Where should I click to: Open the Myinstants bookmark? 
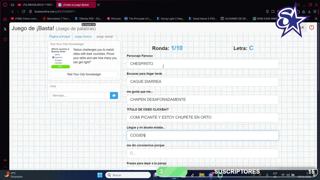(57, 18)
